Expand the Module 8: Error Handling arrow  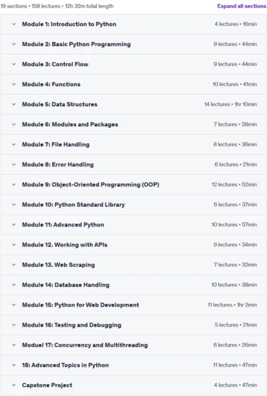tap(14, 164)
